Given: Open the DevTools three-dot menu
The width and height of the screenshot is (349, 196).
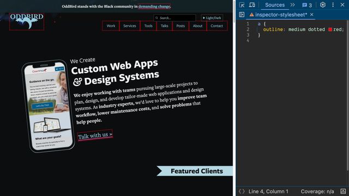Looking at the screenshot, I should 333,5.
